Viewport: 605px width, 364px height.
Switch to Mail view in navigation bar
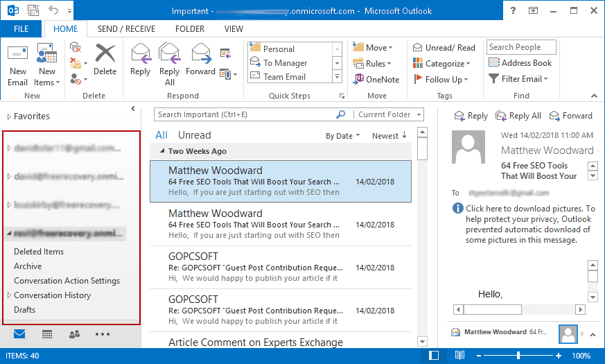point(19,334)
